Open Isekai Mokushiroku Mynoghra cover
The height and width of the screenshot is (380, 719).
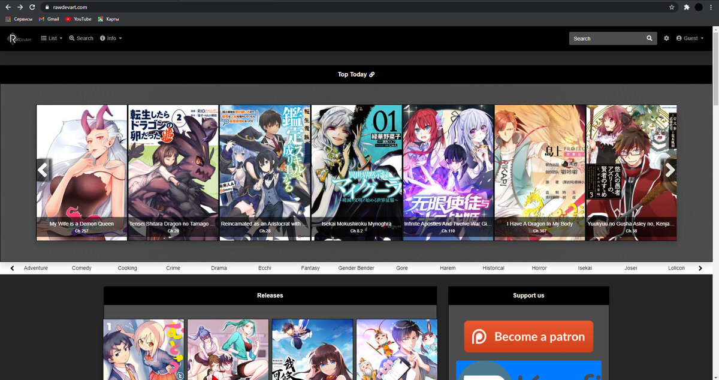pyautogui.click(x=357, y=173)
